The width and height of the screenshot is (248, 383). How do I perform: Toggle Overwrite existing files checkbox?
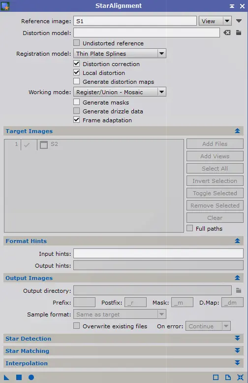(77, 326)
